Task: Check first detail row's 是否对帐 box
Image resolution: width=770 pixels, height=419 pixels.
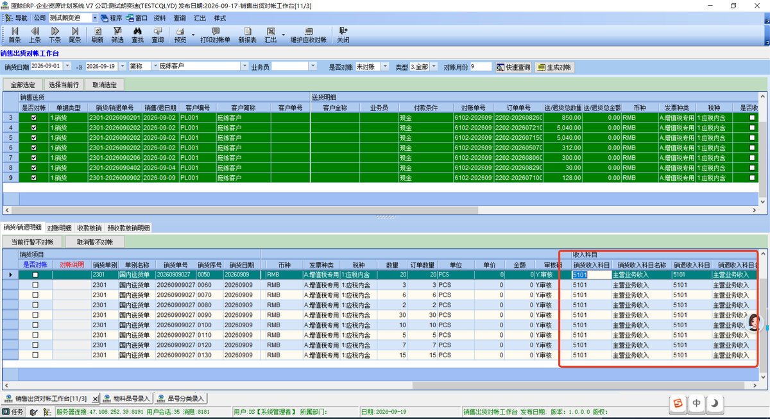Action: click(x=35, y=275)
